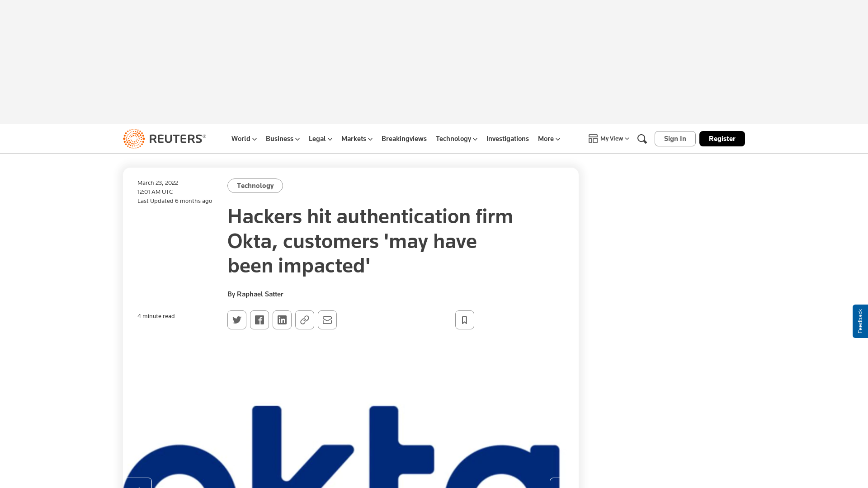Bookmark this article

click(x=465, y=320)
